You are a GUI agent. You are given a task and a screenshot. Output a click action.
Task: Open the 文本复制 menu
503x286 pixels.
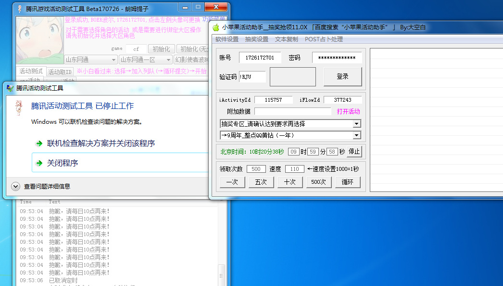287,39
